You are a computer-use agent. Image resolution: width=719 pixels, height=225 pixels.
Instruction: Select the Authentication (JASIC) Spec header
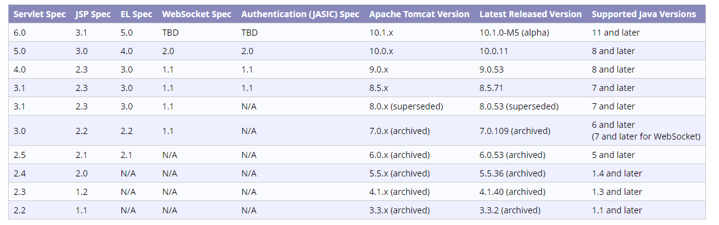click(300, 14)
